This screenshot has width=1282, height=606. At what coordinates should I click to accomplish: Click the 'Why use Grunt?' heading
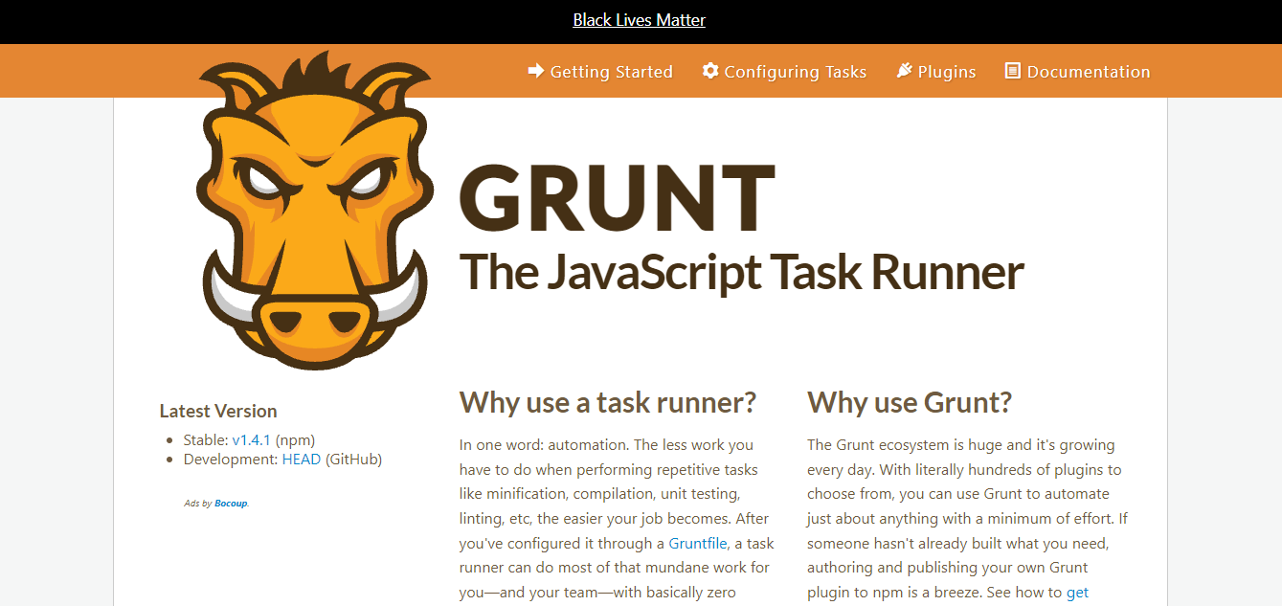[x=910, y=402]
